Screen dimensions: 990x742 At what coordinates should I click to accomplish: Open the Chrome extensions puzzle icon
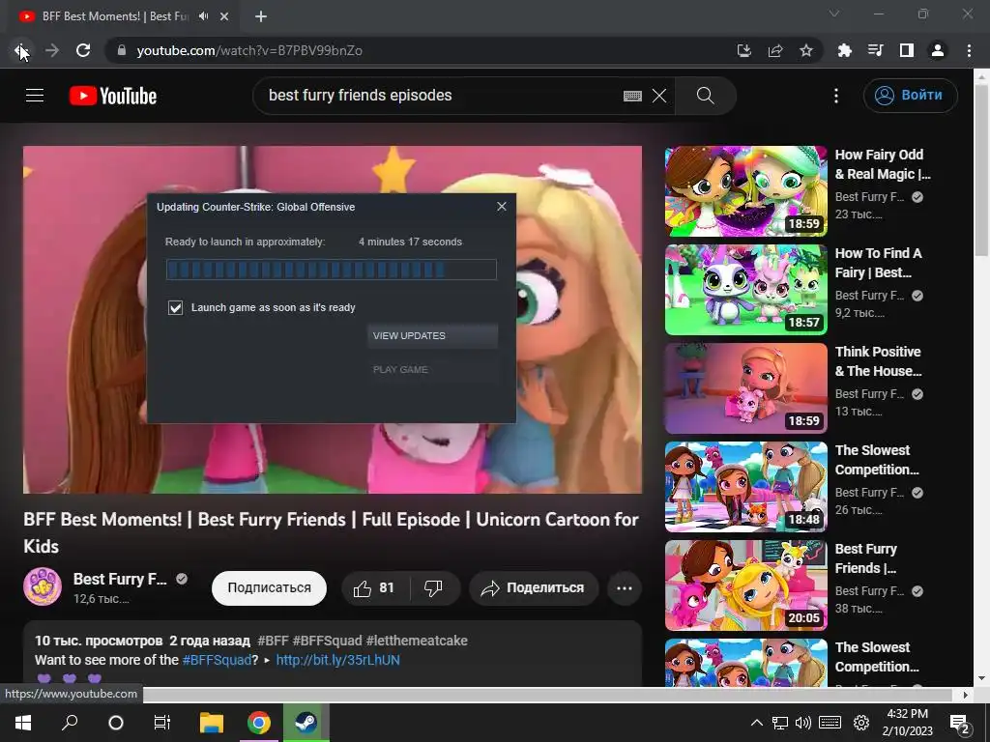click(844, 50)
